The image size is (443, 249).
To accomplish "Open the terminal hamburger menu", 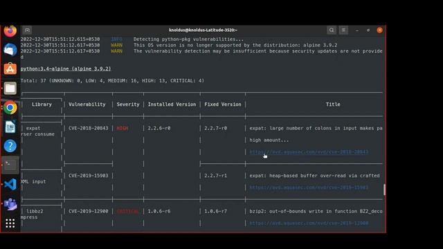I will pos(343,30).
